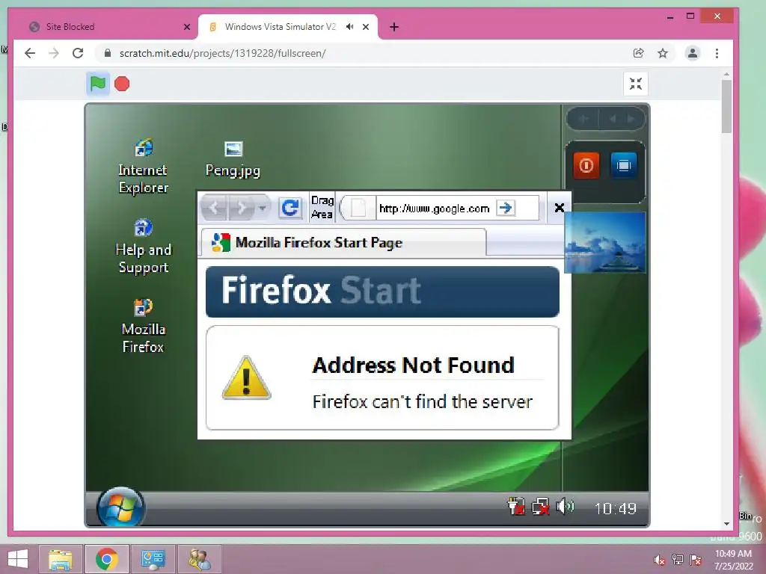Click the seascape slideshow gadget thumbnail
The width and height of the screenshot is (766, 574).
point(605,242)
